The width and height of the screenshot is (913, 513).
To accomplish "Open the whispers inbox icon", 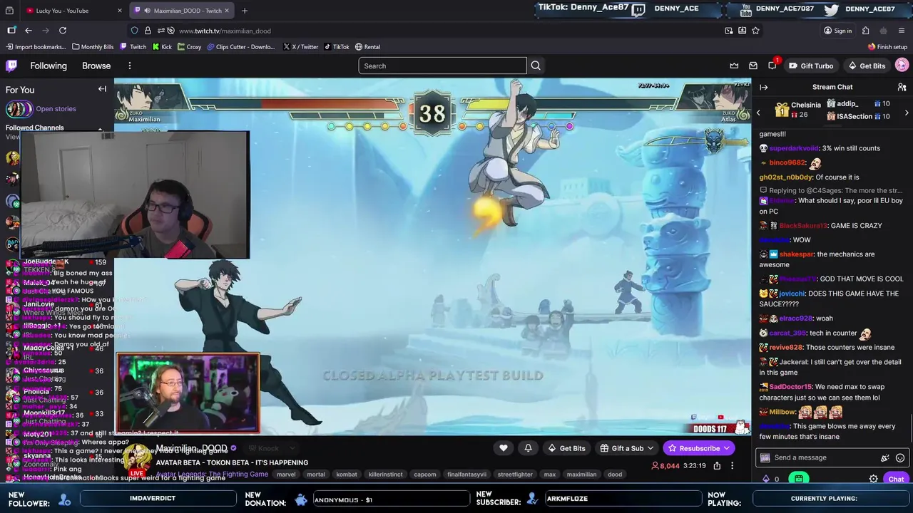I will click(753, 66).
